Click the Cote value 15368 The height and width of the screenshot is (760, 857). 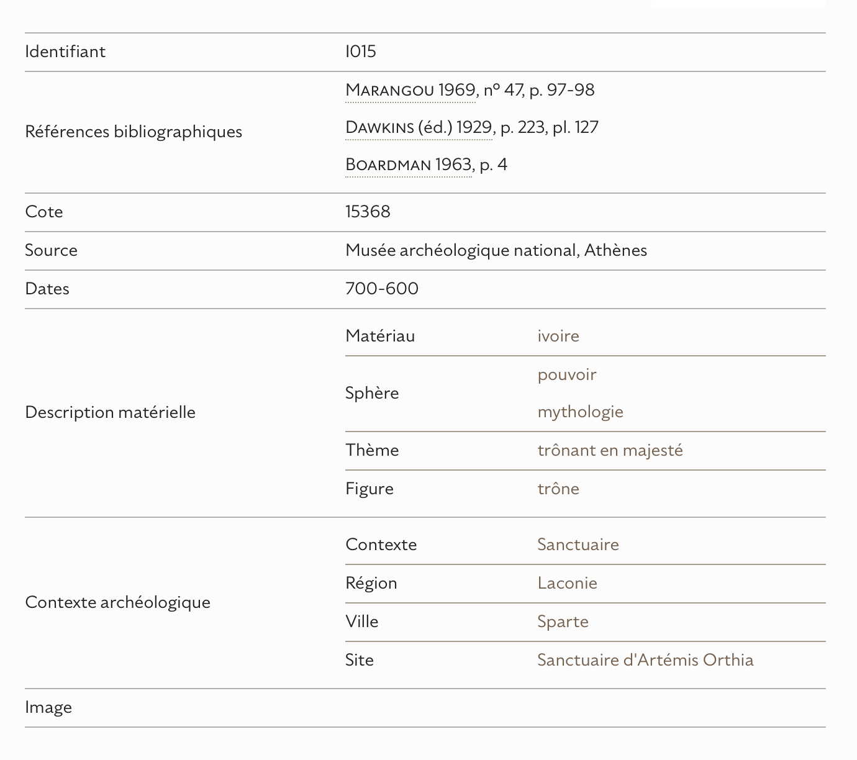[368, 212]
